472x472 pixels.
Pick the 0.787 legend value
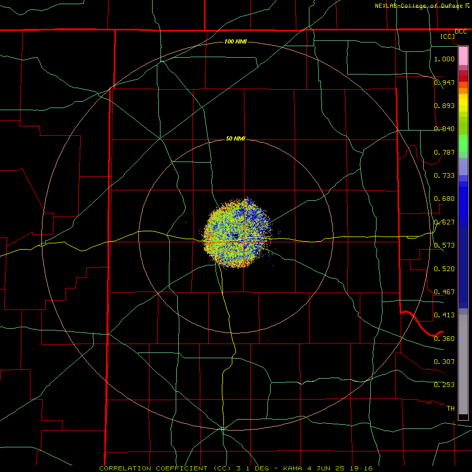coord(444,152)
